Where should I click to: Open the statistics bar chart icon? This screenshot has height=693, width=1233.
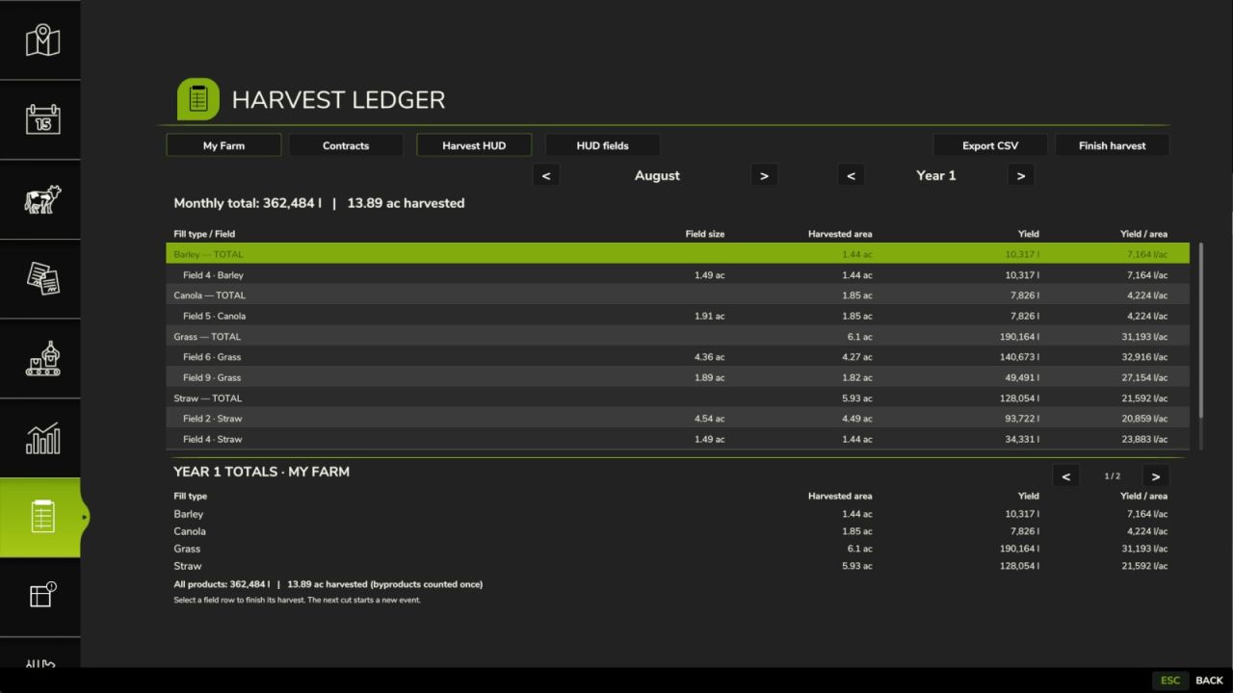tap(40, 438)
